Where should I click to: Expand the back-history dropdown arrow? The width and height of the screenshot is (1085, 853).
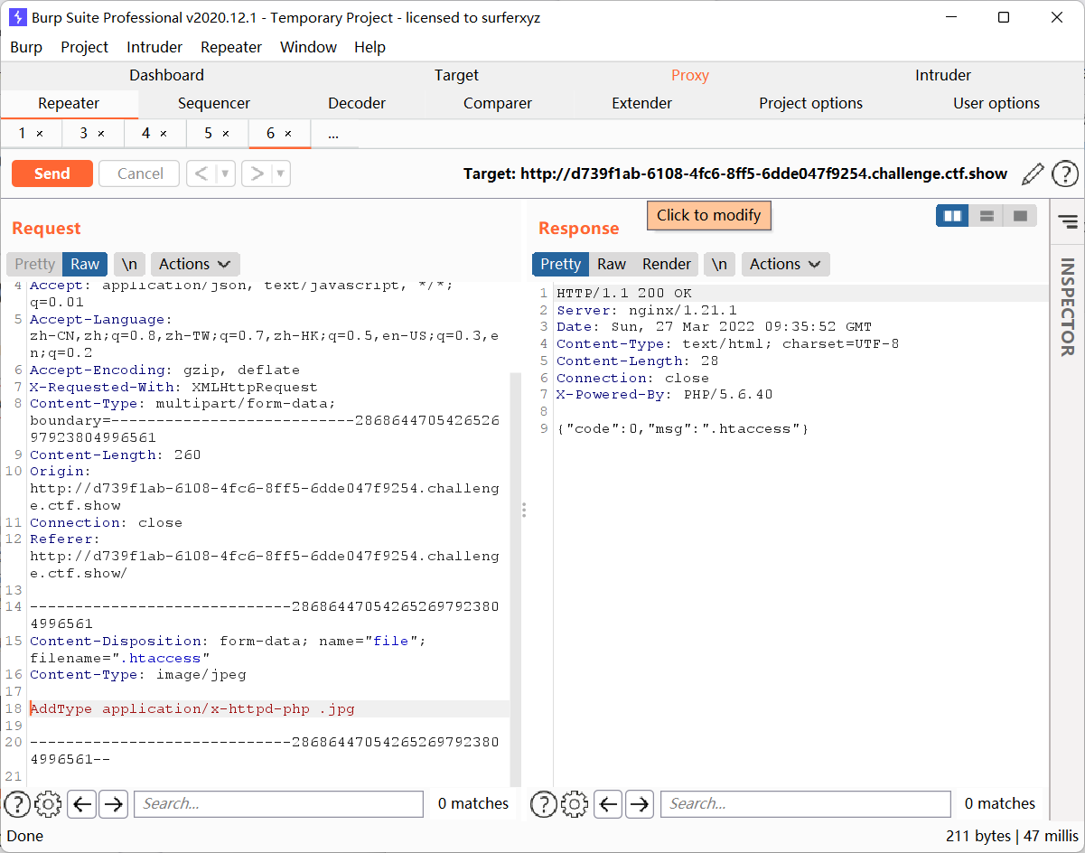pos(226,173)
